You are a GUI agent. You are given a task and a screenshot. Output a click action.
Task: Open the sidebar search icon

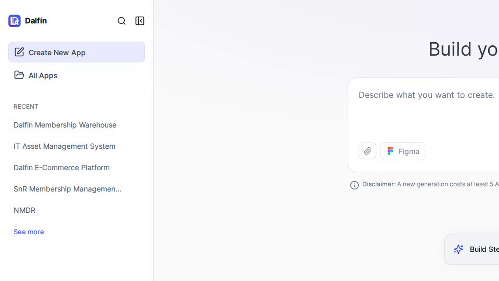[121, 21]
